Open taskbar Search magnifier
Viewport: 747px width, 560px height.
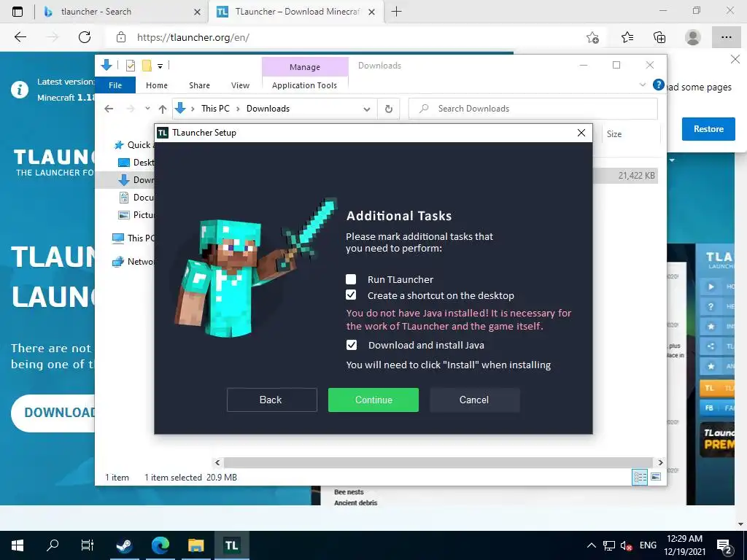[x=53, y=545]
